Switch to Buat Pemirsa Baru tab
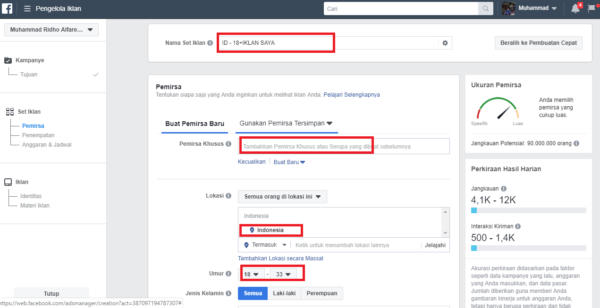 coord(194,124)
